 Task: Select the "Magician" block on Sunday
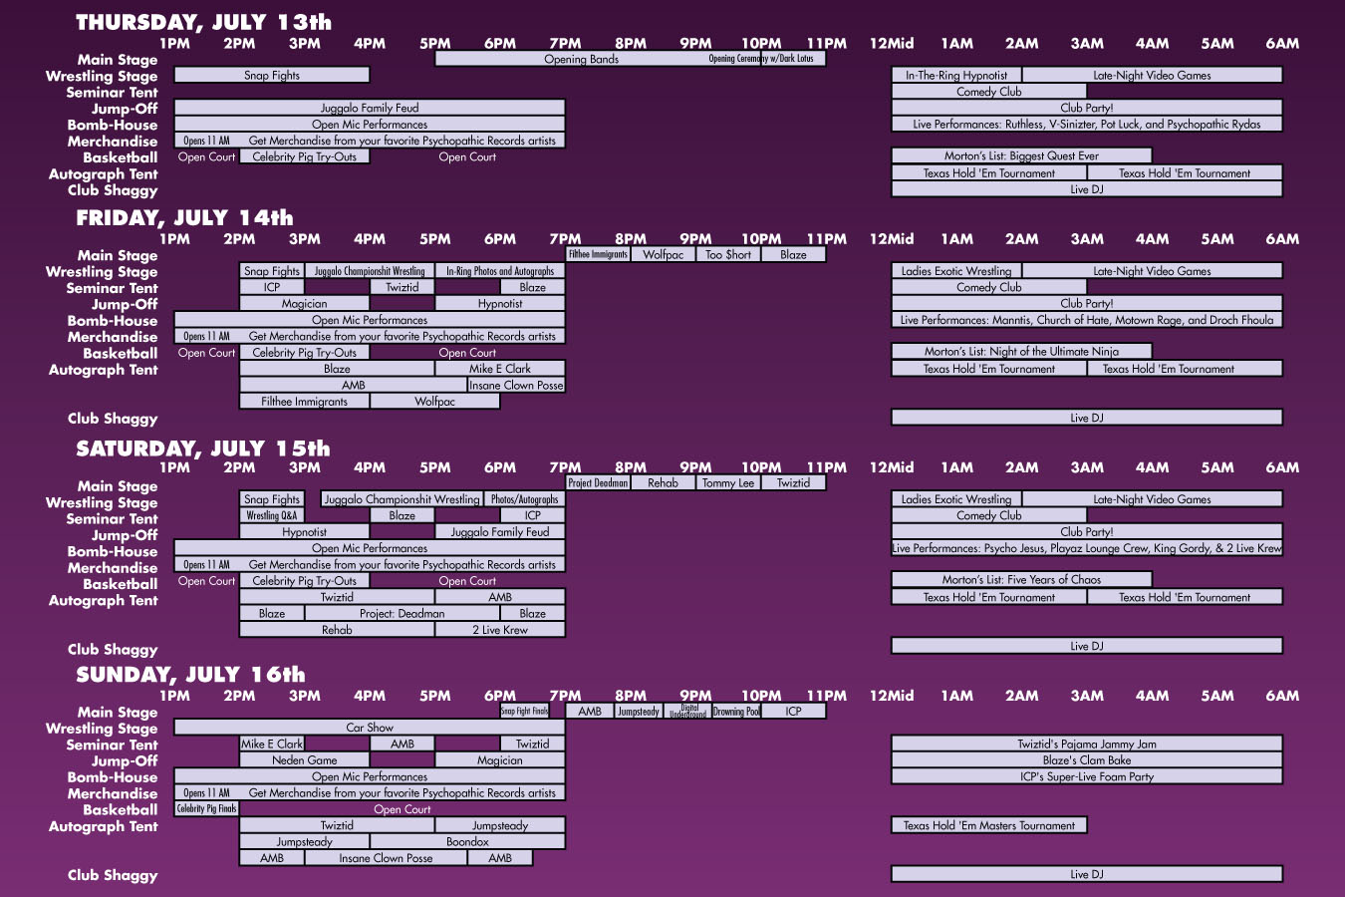(x=500, y=759)
